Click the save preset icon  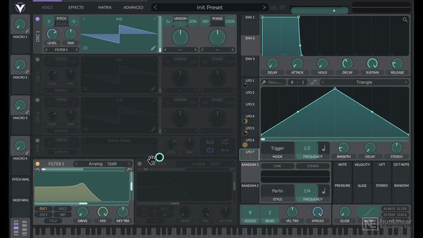point(274,7)
